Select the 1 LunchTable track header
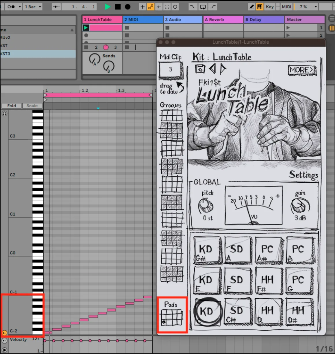The height and width of the screenshot is (354, 335). click(102, 20)
